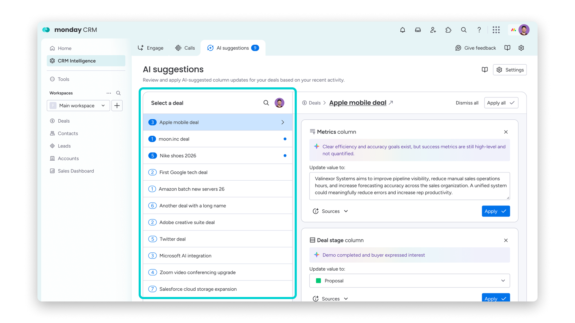575x323 pixels.
Task: Open the Apple mobile deal title link
Action: [358, 103]
